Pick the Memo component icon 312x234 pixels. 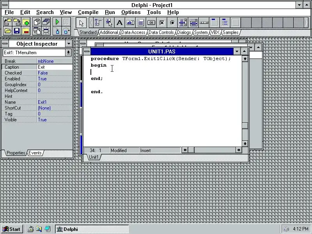point(141,23)
